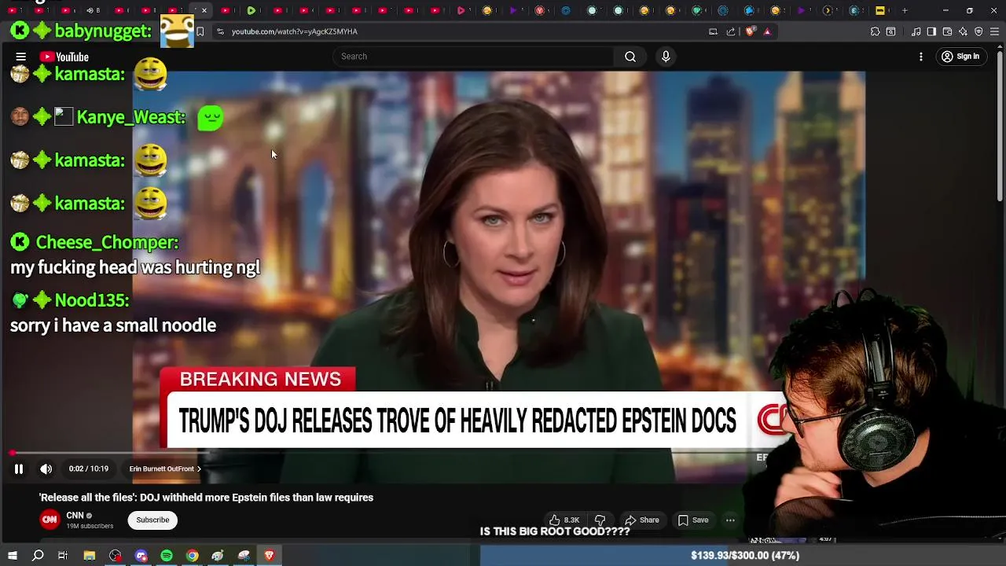This screenshot has width=1006, height=566.
Task: Open Windows taskbar search
Action: click(x=38, y=556)
